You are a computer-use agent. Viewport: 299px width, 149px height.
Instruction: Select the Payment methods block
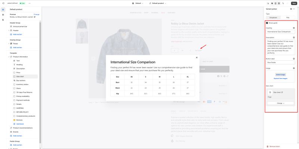[23, 100]
